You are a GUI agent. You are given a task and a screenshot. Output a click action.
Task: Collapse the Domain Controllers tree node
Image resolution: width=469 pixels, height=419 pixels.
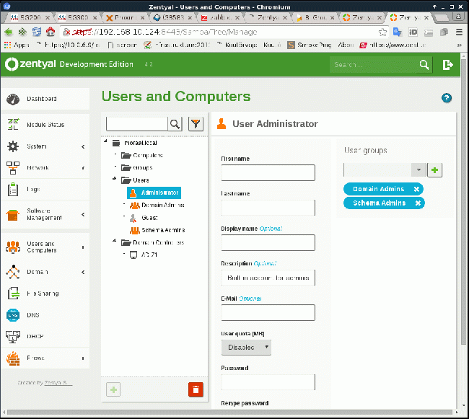click(114, 241)
